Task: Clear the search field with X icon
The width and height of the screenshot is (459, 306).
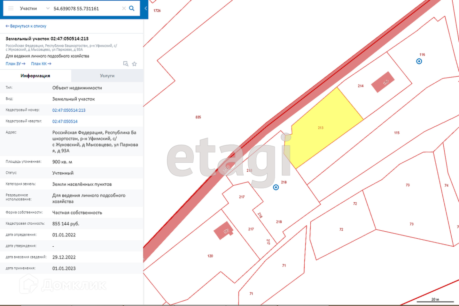Action: click(x=124, y=8)
